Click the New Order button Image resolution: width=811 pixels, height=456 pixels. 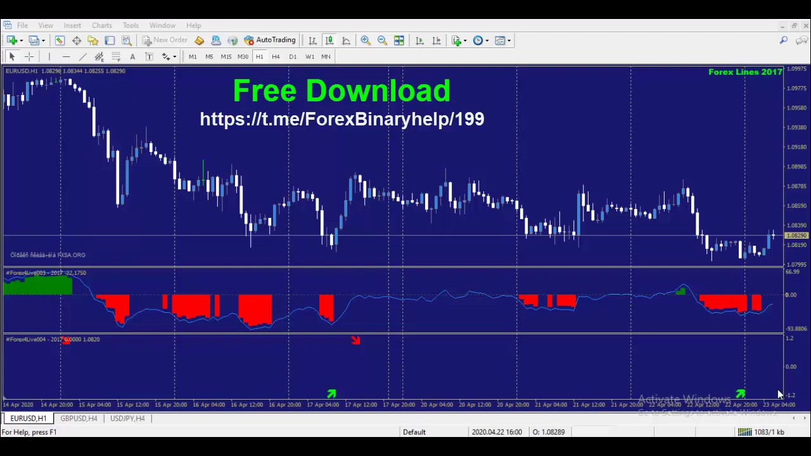(x=165, y=41)
